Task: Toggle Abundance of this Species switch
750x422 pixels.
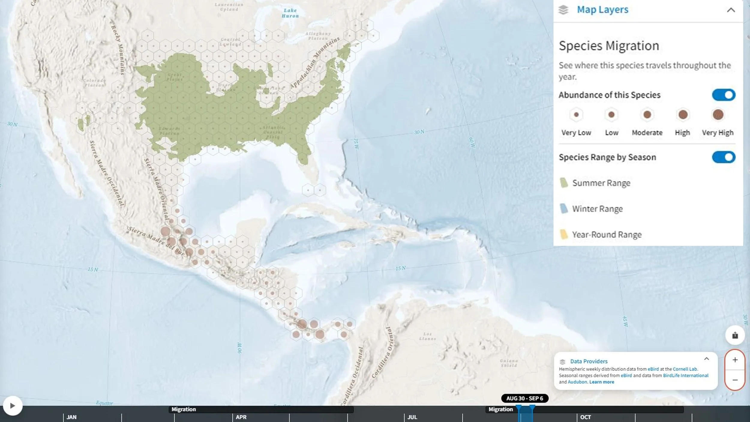Action: (x=723, y=95)
